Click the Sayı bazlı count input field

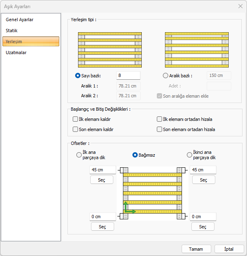pos(128,75)
